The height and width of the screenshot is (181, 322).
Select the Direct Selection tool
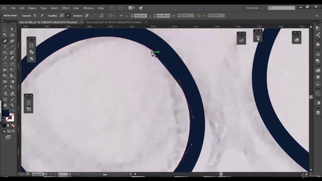pos(12,29)
